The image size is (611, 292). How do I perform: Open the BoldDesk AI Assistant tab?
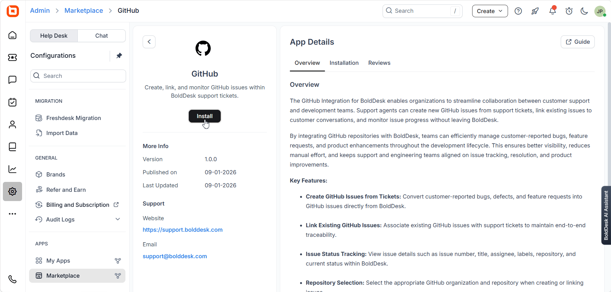point(606,215)
